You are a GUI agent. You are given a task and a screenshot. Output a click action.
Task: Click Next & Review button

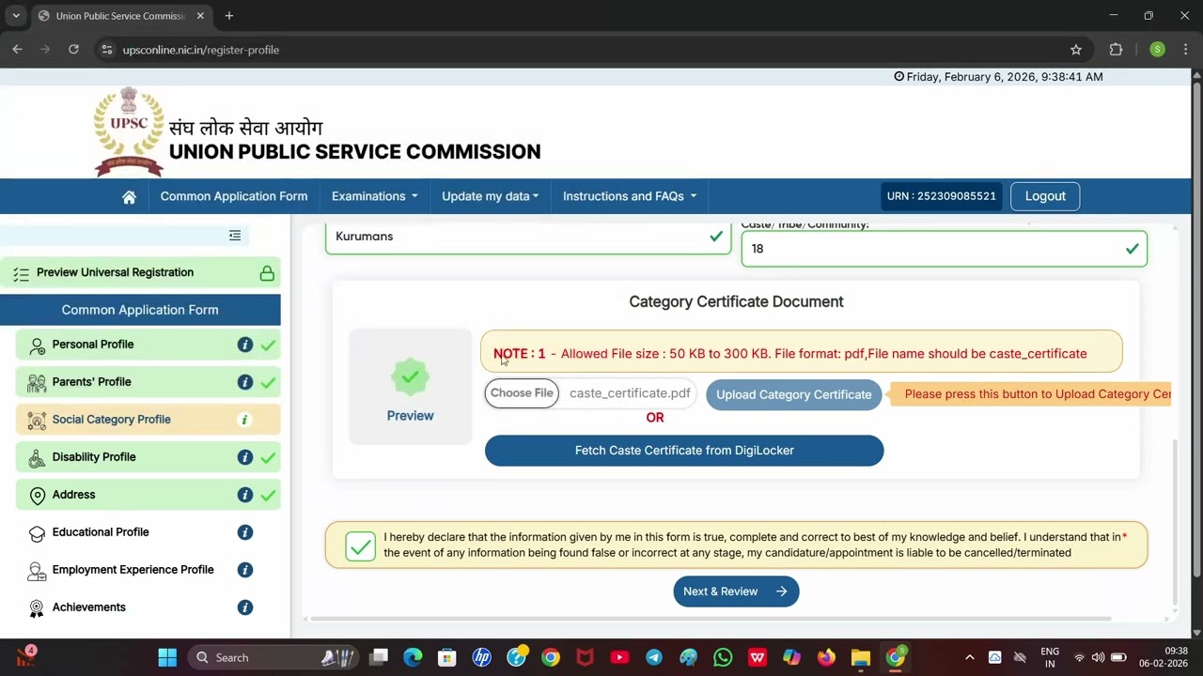[x=736, y=591]
